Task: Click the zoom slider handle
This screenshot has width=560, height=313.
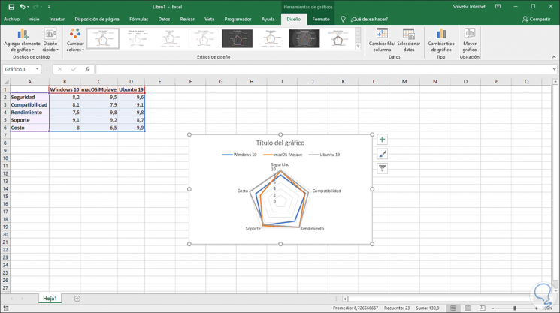Action: tap(515, 308)
